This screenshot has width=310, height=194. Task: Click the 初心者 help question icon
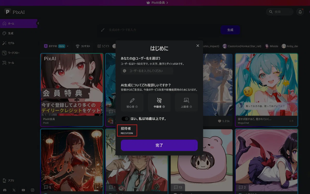[x=137, y=107]
